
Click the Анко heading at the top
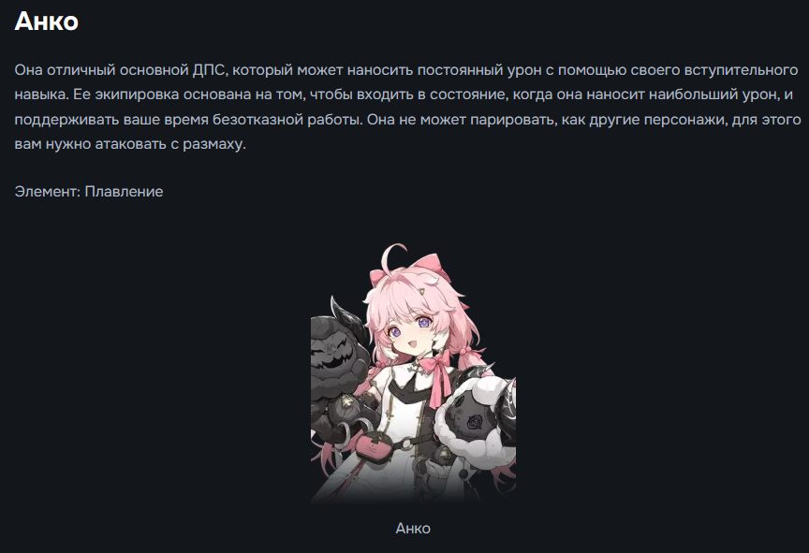click(47, 22)
